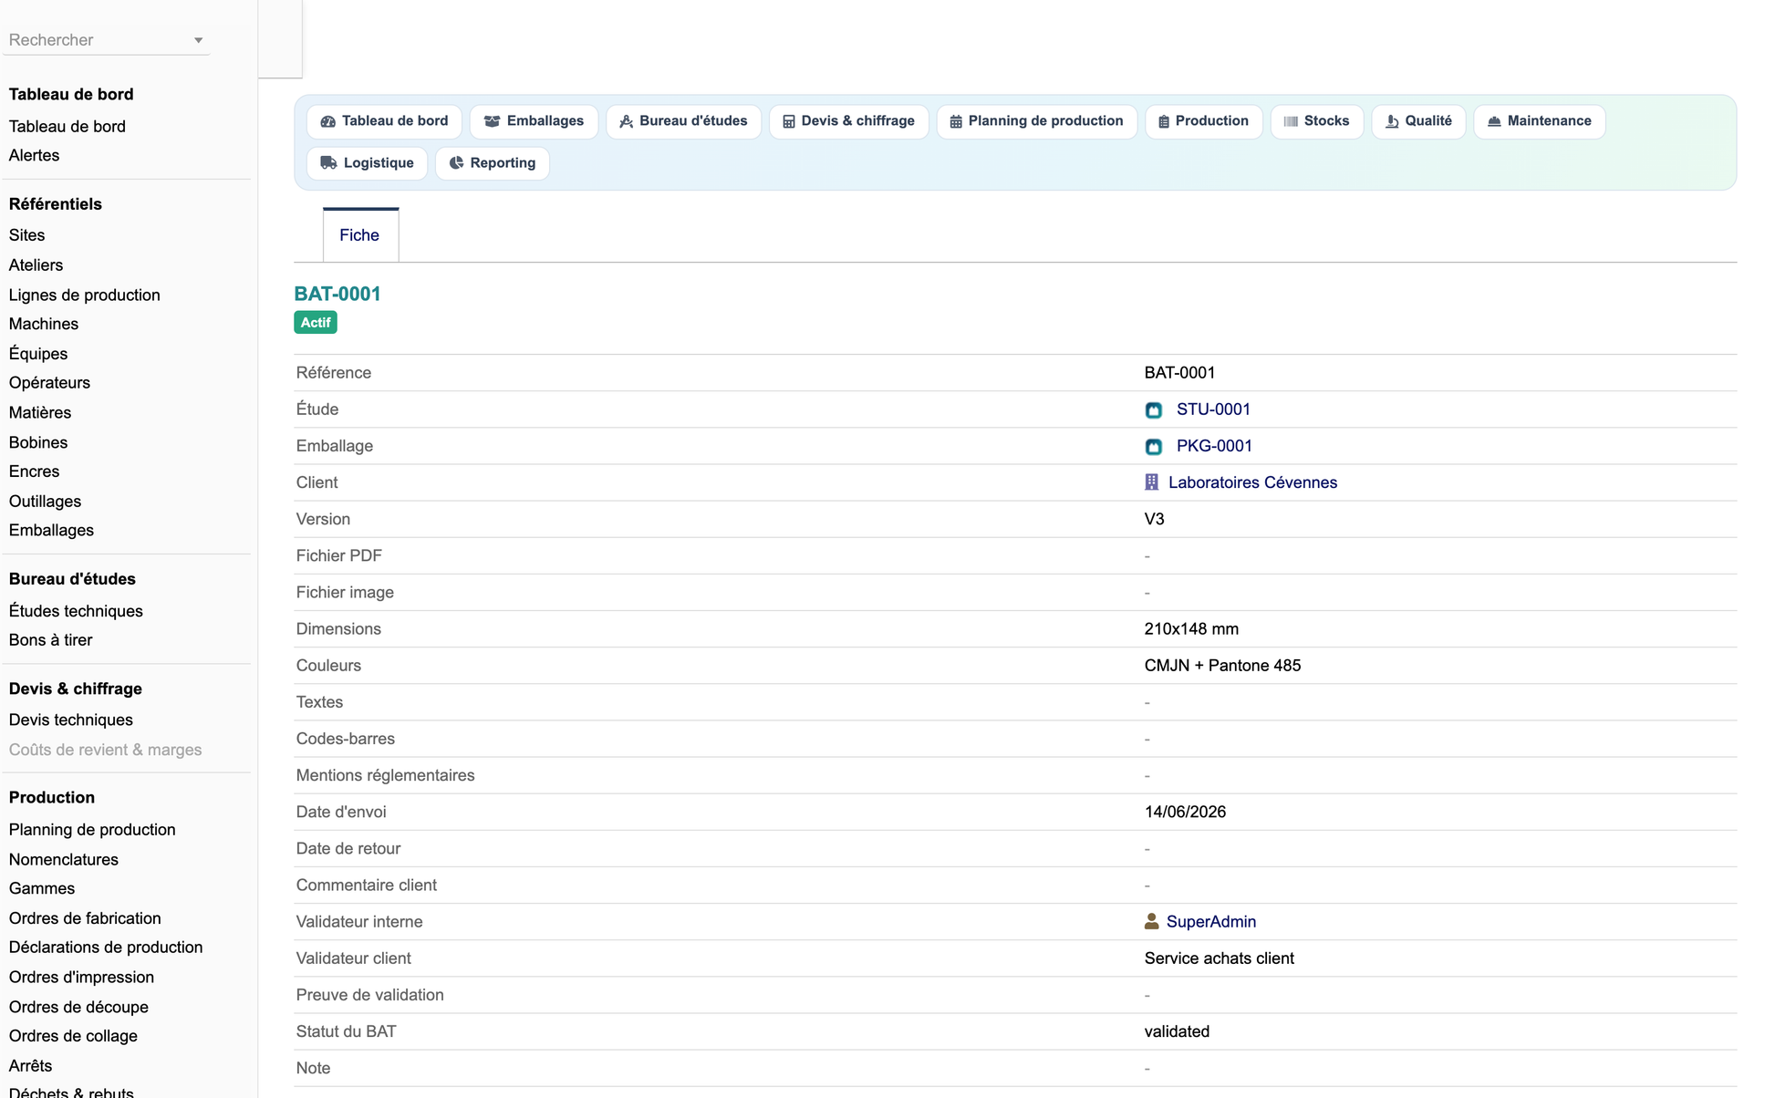Open Outillages in the sidebar
Image resolution: width=1775 pixels, height=1098 pixels.
pyautogui.click(x=45, y=501)
